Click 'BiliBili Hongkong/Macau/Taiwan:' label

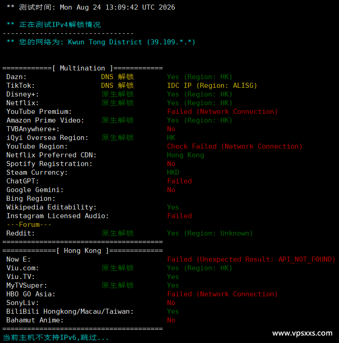(x=70, y=311)
